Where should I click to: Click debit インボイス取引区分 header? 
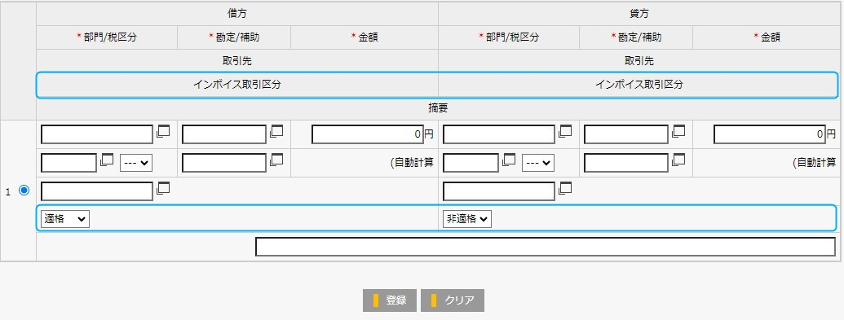coord(237,85)
